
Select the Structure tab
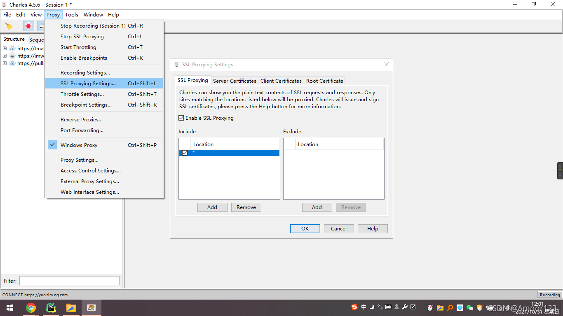[14, 39]
